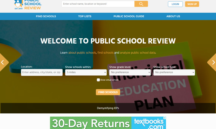This screenshot has height=129, width=216.
Task: Open ABOUT US menu
Action: (173, 16)
